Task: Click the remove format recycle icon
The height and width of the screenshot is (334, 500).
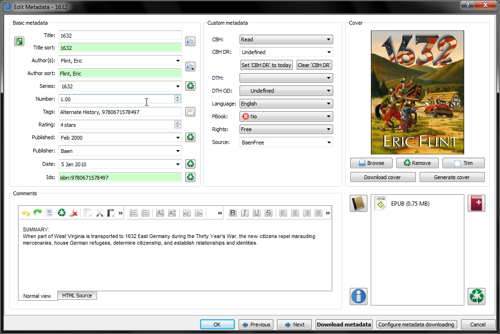Action: tap(476, 296)
